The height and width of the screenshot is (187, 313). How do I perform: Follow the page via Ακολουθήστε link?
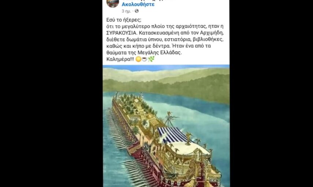138,4
